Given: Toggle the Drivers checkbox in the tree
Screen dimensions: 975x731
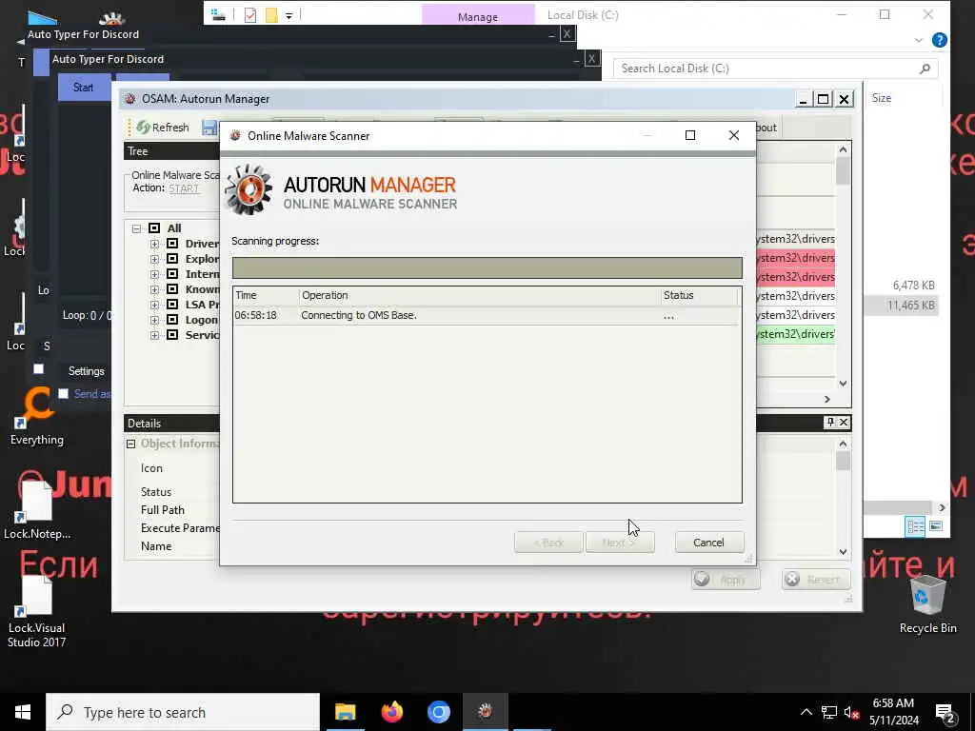Looking at the screenshot, I should [x=173, y=243].
